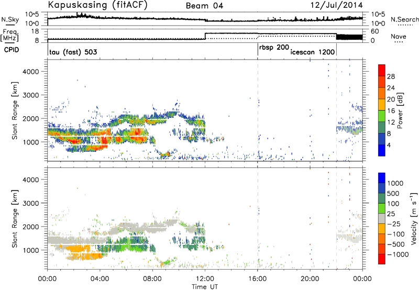Click the date '12/Jul/2014'
Screen dimensions: 419x290
click(x=337, y=5)
